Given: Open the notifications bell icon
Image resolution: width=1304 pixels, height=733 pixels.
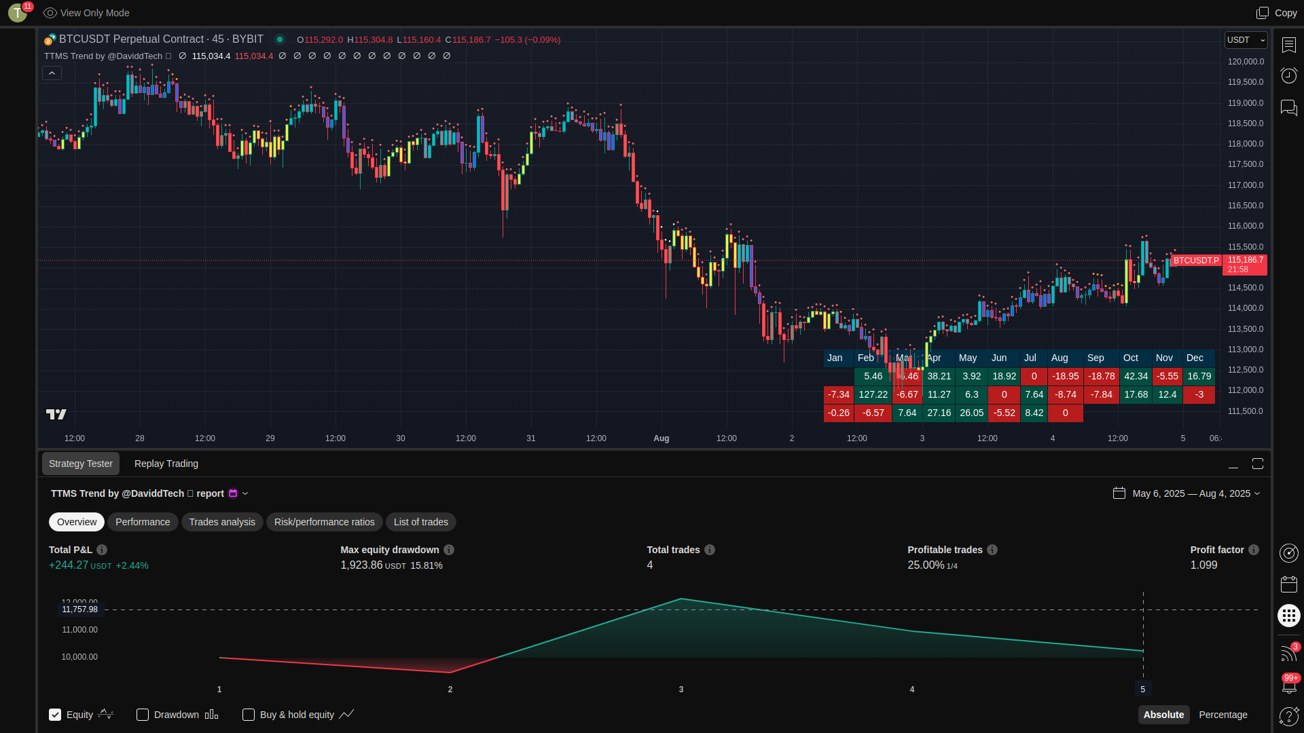Looking at the screenshot, I should [x=1288, y=685].
